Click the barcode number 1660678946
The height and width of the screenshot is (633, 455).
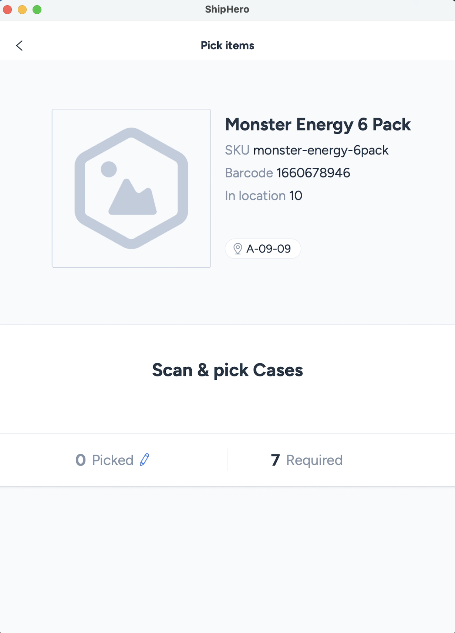tap(313, 173)
